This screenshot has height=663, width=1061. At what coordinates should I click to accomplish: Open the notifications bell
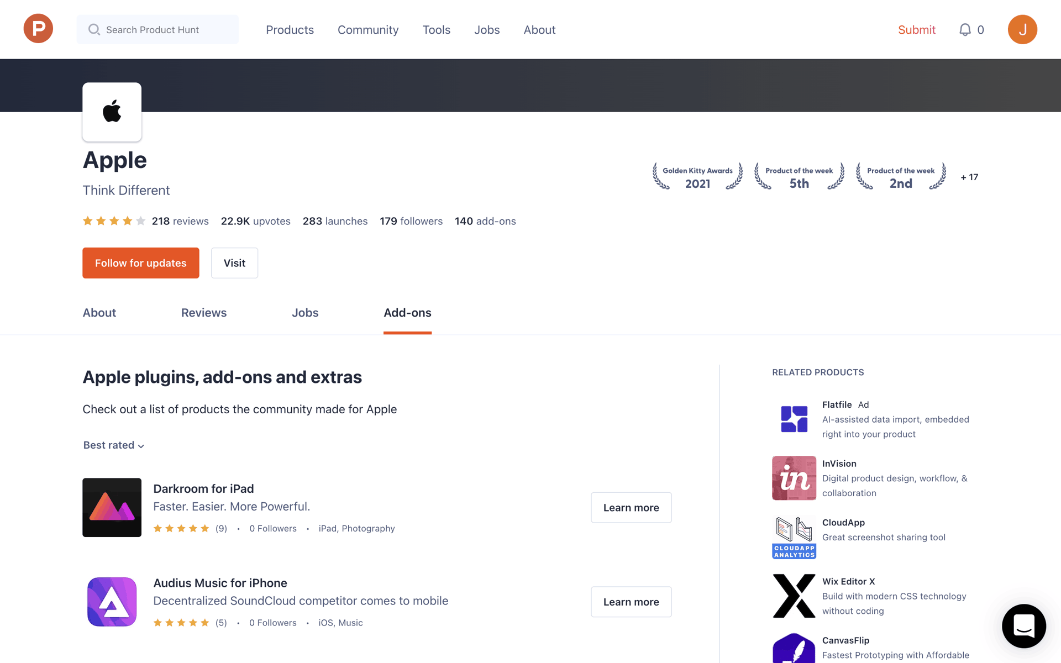point(965,30)
